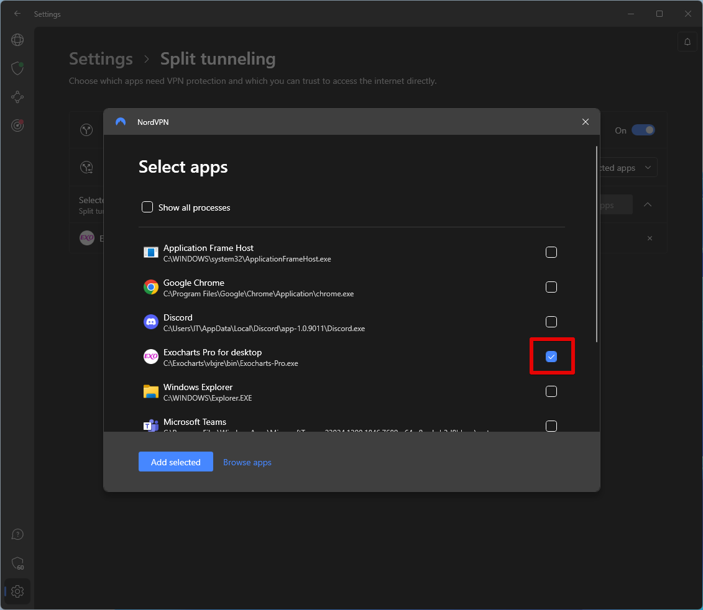
Task: Click the Exocharts-Pro.exe file path text
Action: coord(231,363)
